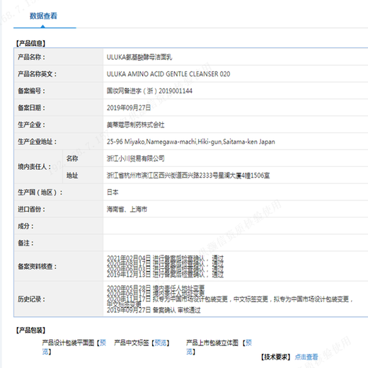Select the 成分 row label
This screenshot has height=368, width=368.
point(25,226)
